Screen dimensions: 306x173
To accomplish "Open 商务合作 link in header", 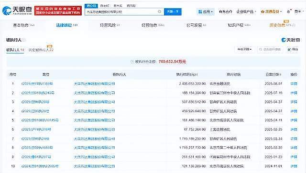I will coord(226,11).
